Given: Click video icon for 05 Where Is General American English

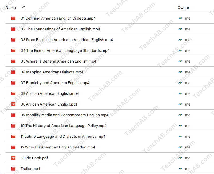Looking at the screenshot, I should pos(13,61).
